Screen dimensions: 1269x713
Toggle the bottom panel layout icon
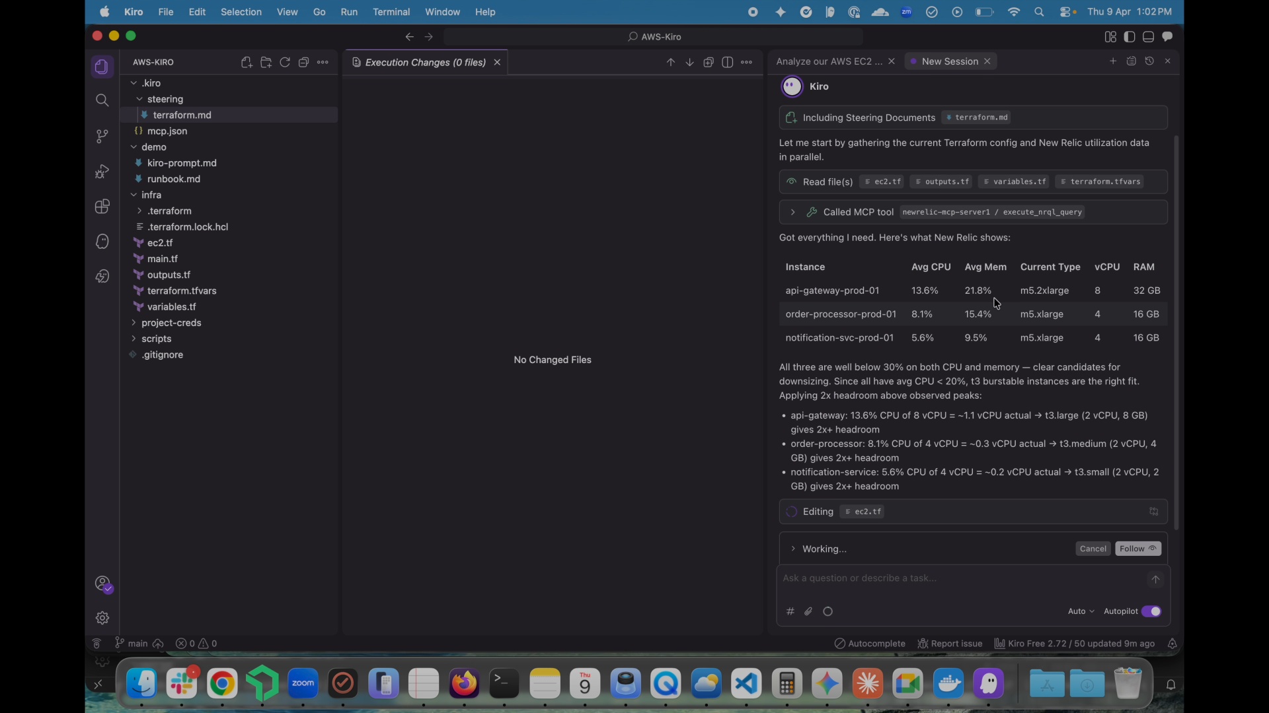1149,37
